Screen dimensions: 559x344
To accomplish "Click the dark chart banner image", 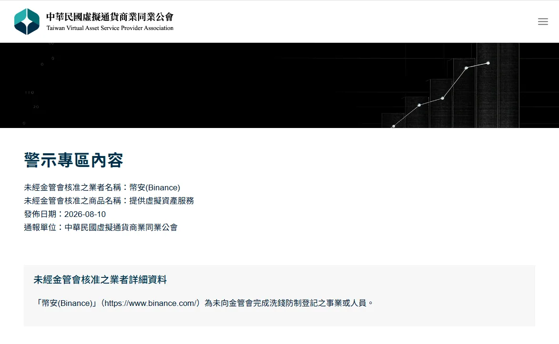I will (279, 86).
